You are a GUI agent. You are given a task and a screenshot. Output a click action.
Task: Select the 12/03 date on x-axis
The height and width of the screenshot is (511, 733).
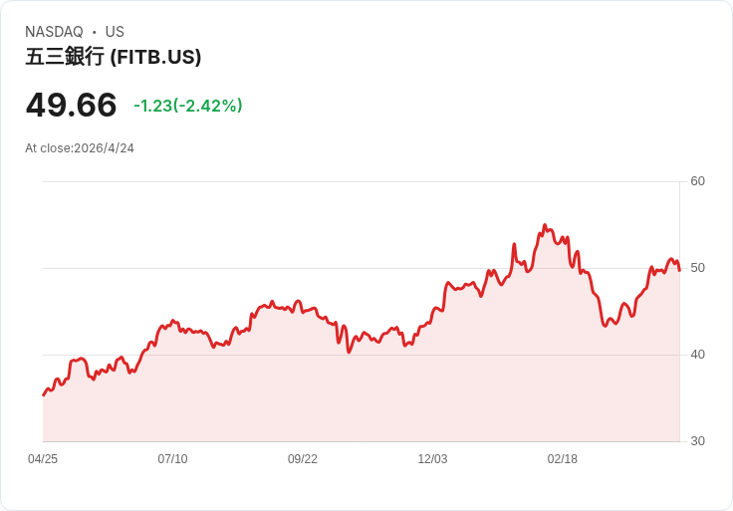click(432, 459)
